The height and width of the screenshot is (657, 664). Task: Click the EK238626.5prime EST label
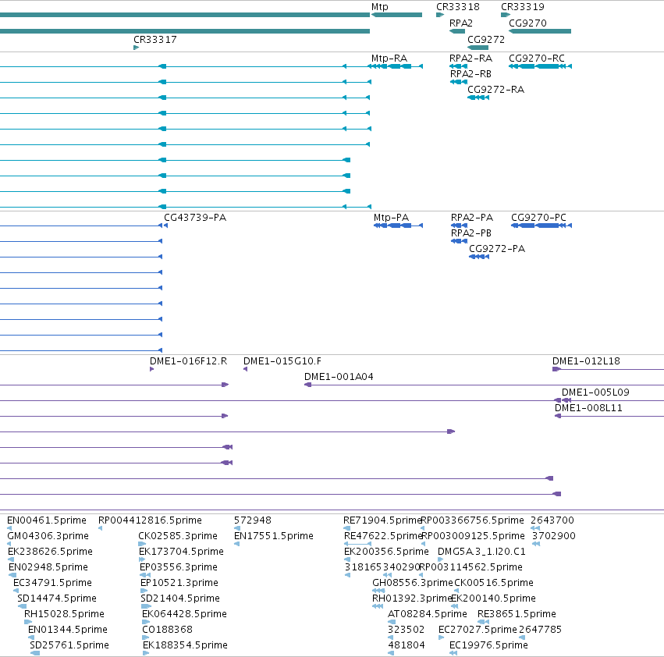tap(50, 552)
